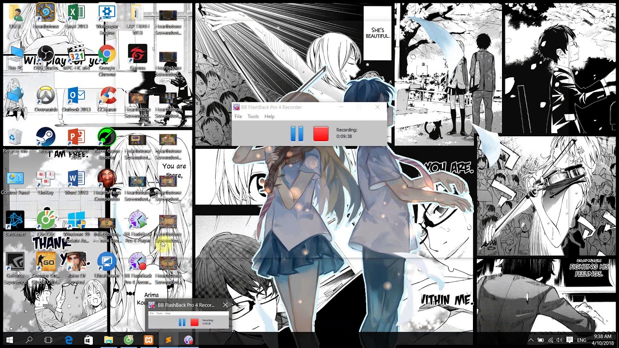Select the Outlook 2013 icon
The width and height of the screenshot is (619, 348).
[76, 100]
